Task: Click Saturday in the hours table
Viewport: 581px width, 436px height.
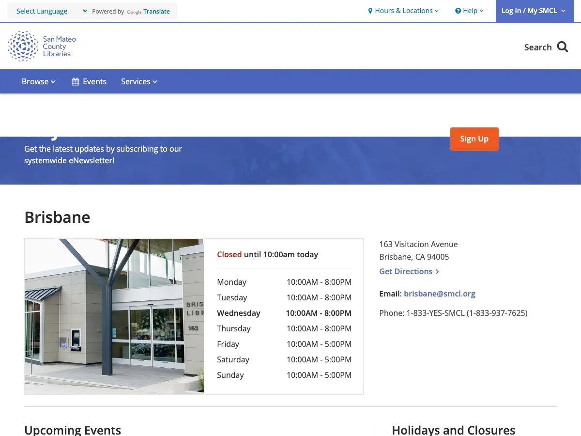Action: click(233, 359)
